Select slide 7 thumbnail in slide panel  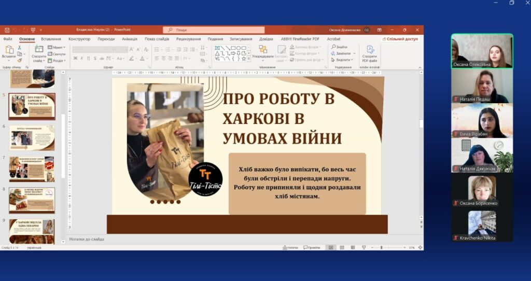[x=32, y=169]
